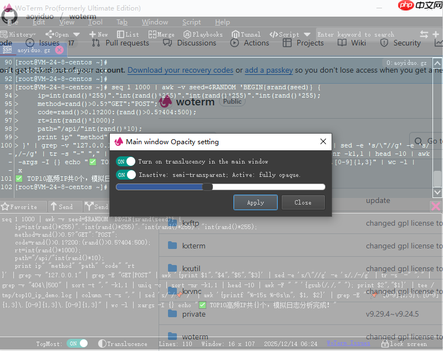443x351 pixels.
Task: Click the swap arrows icon beside search
Action: [x=424, y=34]
